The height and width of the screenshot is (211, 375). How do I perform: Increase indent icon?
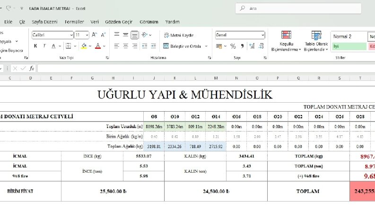154,46
